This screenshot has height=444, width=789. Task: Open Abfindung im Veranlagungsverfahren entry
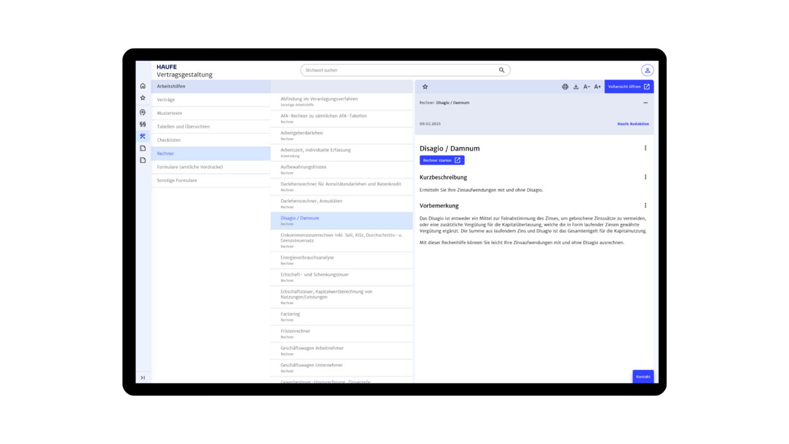pyautogui.click(x=341, y=102)
